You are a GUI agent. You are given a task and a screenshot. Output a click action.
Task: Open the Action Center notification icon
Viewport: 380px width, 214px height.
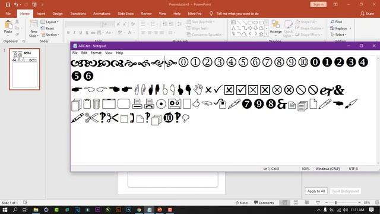pyautogui.click(x=371, y=210)
